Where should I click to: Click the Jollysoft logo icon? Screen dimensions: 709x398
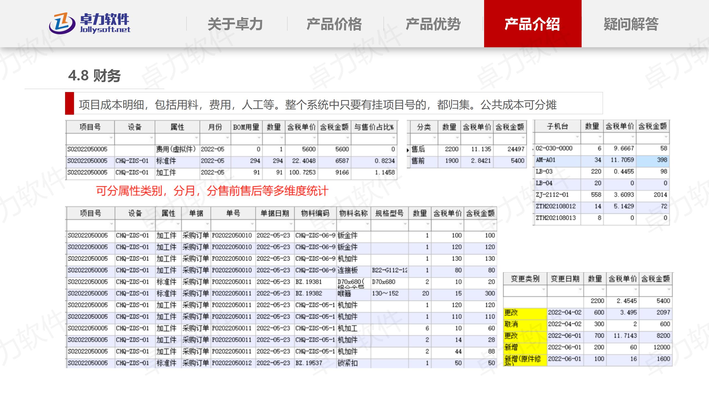(62, 23)
